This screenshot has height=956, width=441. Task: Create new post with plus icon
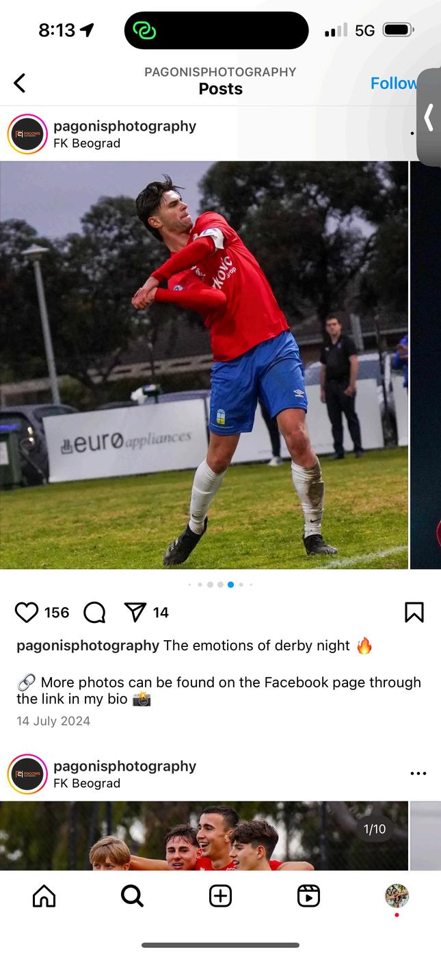(220, 895)
